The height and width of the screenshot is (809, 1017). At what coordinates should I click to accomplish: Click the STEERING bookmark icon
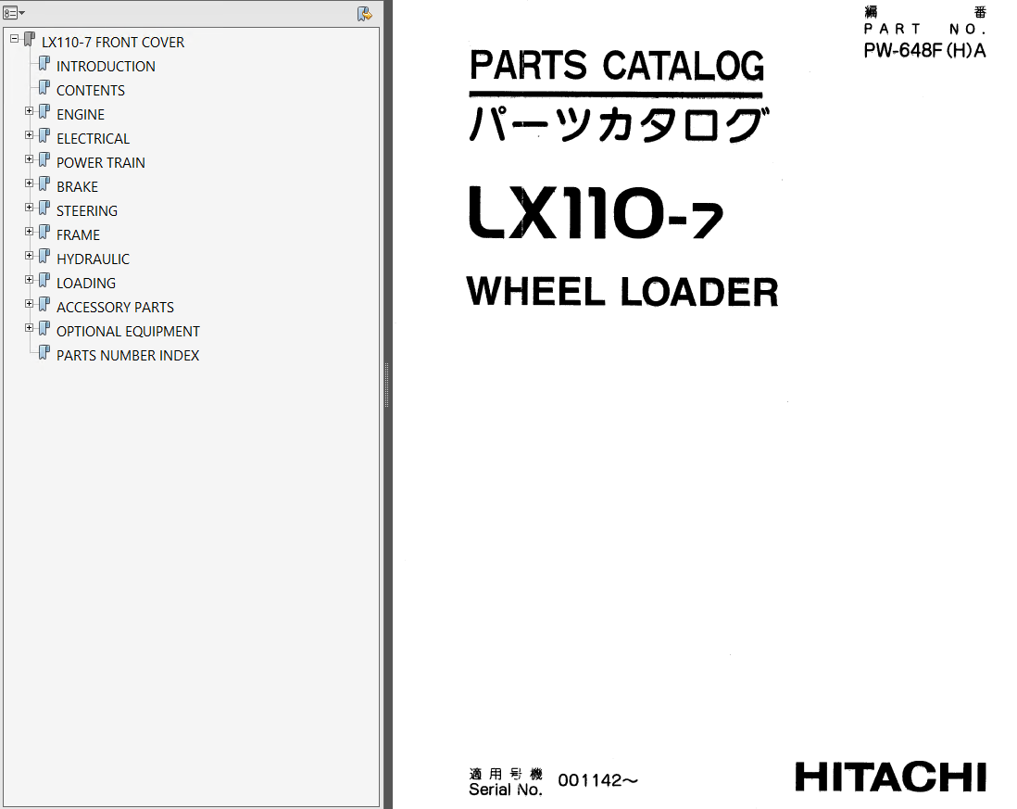[44, 208]
